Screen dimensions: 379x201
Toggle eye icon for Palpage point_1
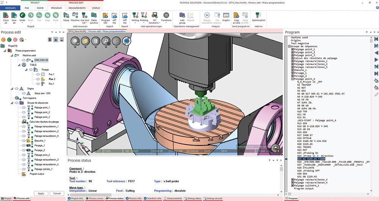23,107
